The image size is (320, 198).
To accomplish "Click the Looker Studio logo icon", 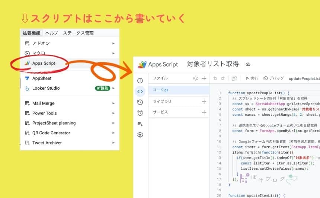I will pos(27,88).
